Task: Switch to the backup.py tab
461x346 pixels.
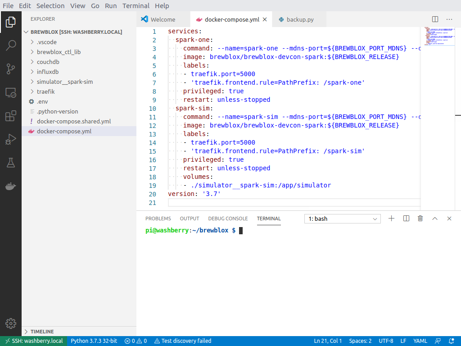Action: (299, 19)
